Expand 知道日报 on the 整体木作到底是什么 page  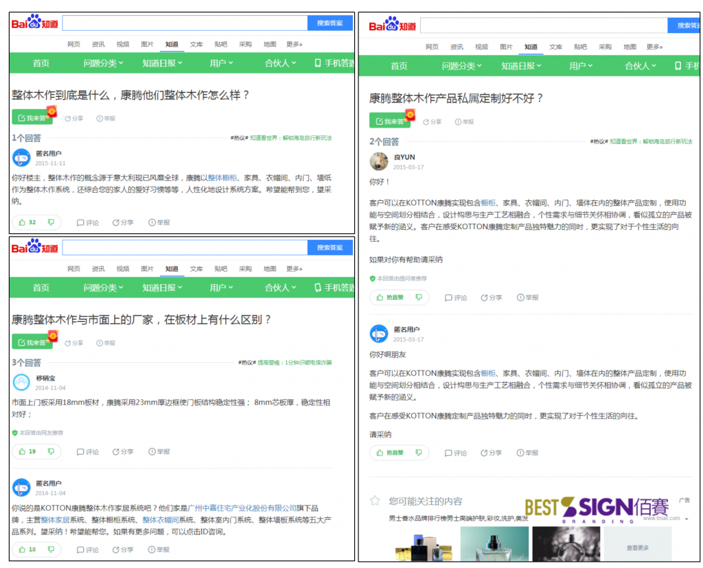[x=162, y=63]
